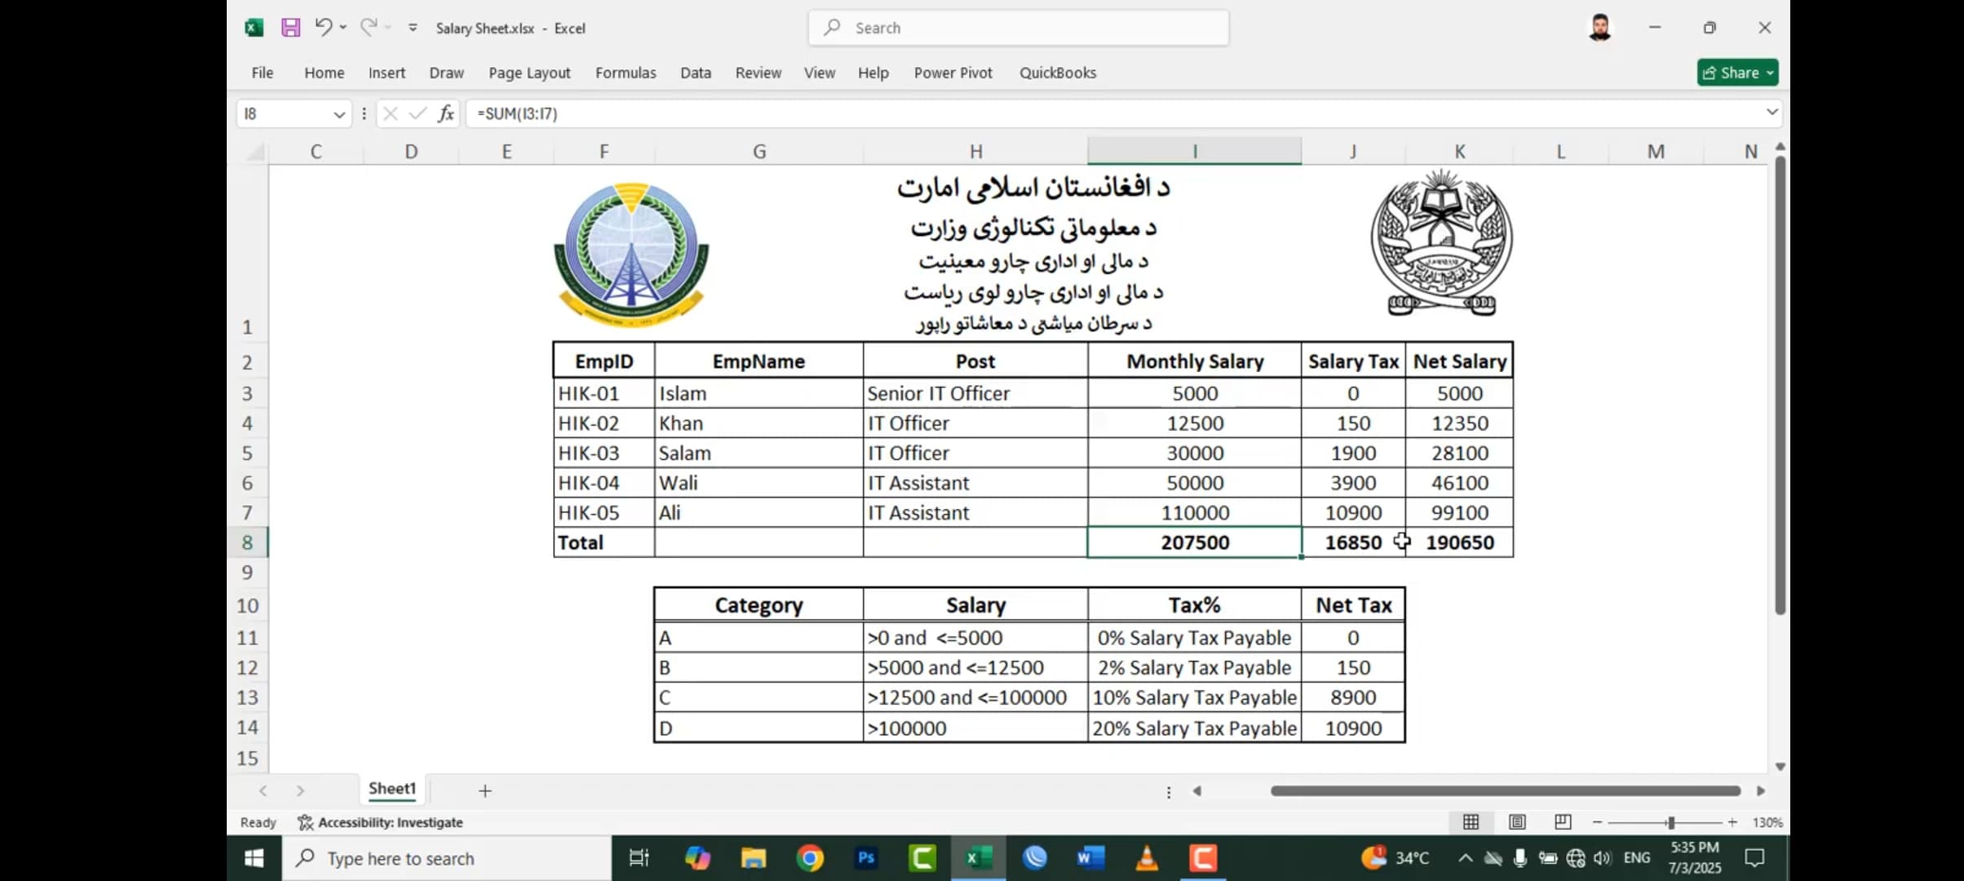This screenshot has width=1964, height=881.
Task: Switch to the Formulas ribbon tab
Action: click(x=626, y=73)
